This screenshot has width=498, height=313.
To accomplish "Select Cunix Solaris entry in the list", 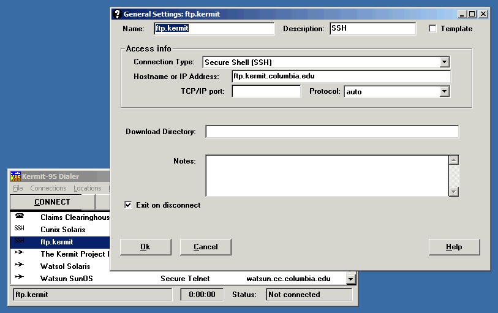I will (63, 230).
